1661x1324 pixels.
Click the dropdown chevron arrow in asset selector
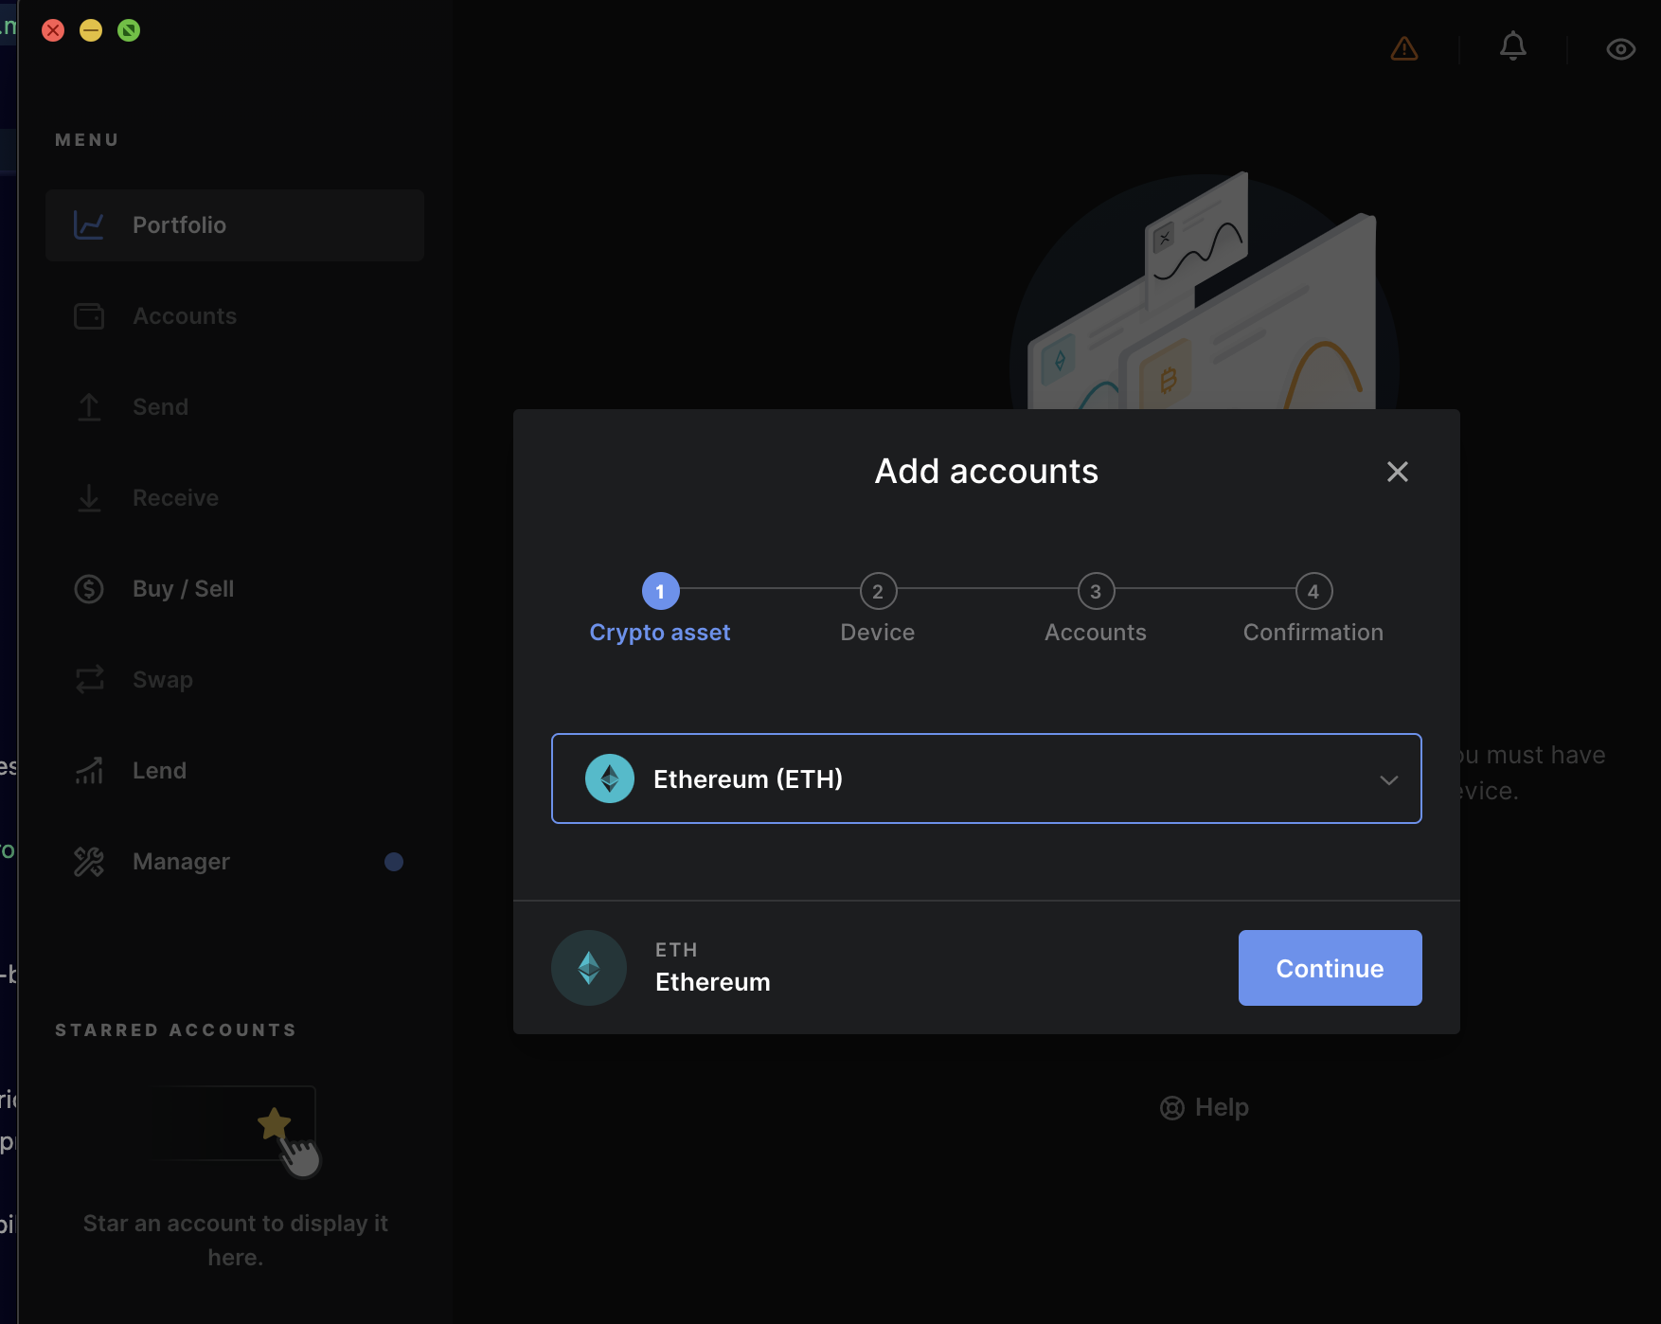click(1388, 780)
